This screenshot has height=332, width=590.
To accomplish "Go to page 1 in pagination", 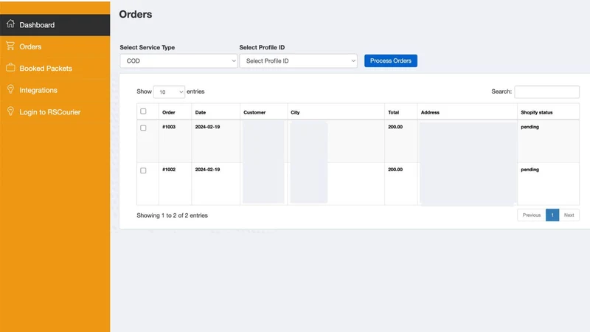I will pyautogui.click(x=552, y=215).
